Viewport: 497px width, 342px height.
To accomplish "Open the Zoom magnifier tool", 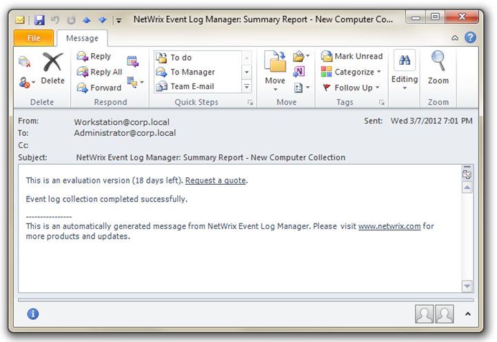I will 438,69.
